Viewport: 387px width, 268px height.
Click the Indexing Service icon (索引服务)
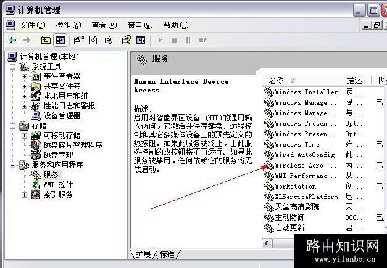pyautogui.click(x=35, y=195)
